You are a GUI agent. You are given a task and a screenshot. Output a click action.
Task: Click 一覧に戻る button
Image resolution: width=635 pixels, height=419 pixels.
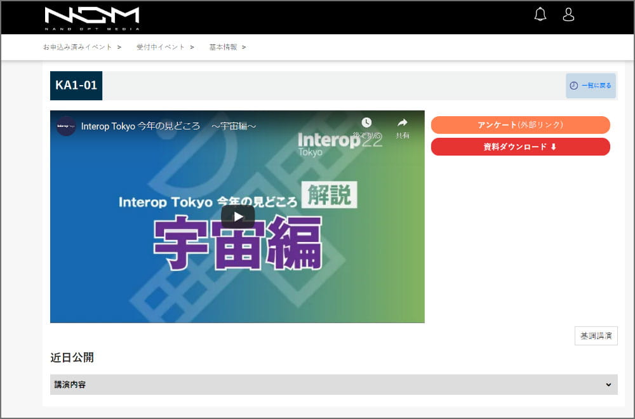[x=591, y=86]
